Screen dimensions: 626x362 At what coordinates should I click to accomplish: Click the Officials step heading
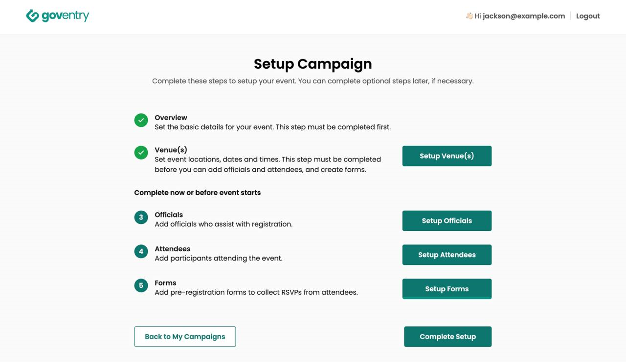point(169,215)
